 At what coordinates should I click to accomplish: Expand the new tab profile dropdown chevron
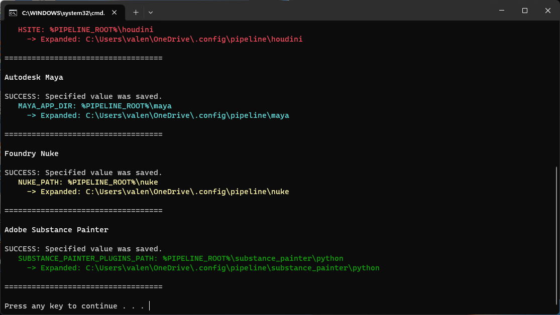[151, 12]
